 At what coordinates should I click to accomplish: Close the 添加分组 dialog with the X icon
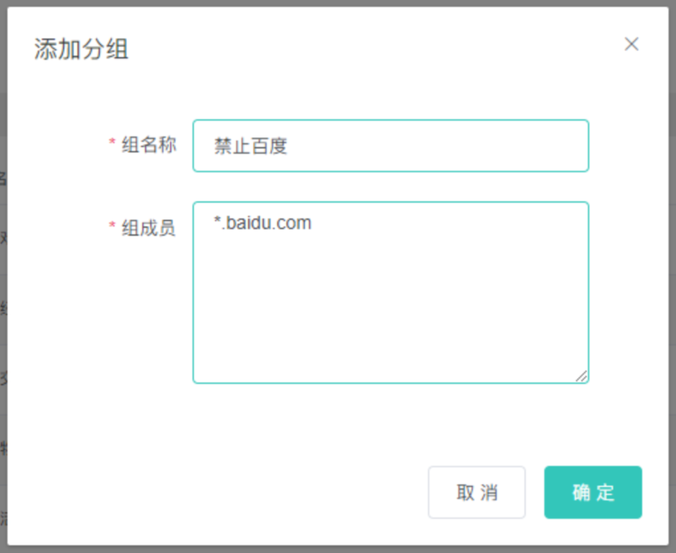(x=631, y=45)
